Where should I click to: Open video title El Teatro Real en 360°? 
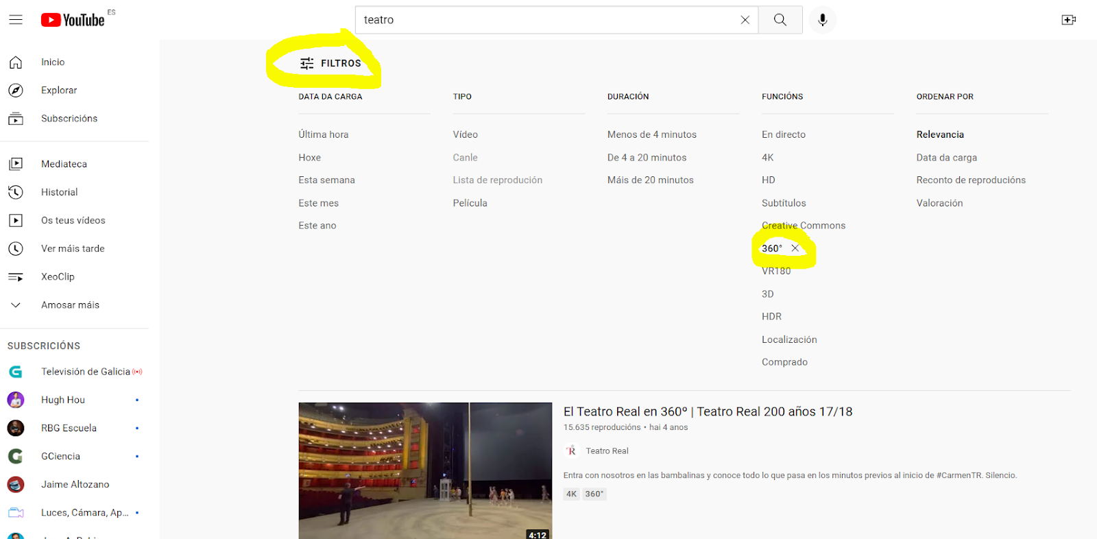pyautogui.click(x=708, y=411)
